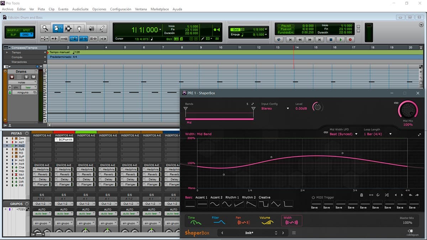Open the Editar menu
The width and height of the screenshot is (427, 240).
(x=21, y=9)
